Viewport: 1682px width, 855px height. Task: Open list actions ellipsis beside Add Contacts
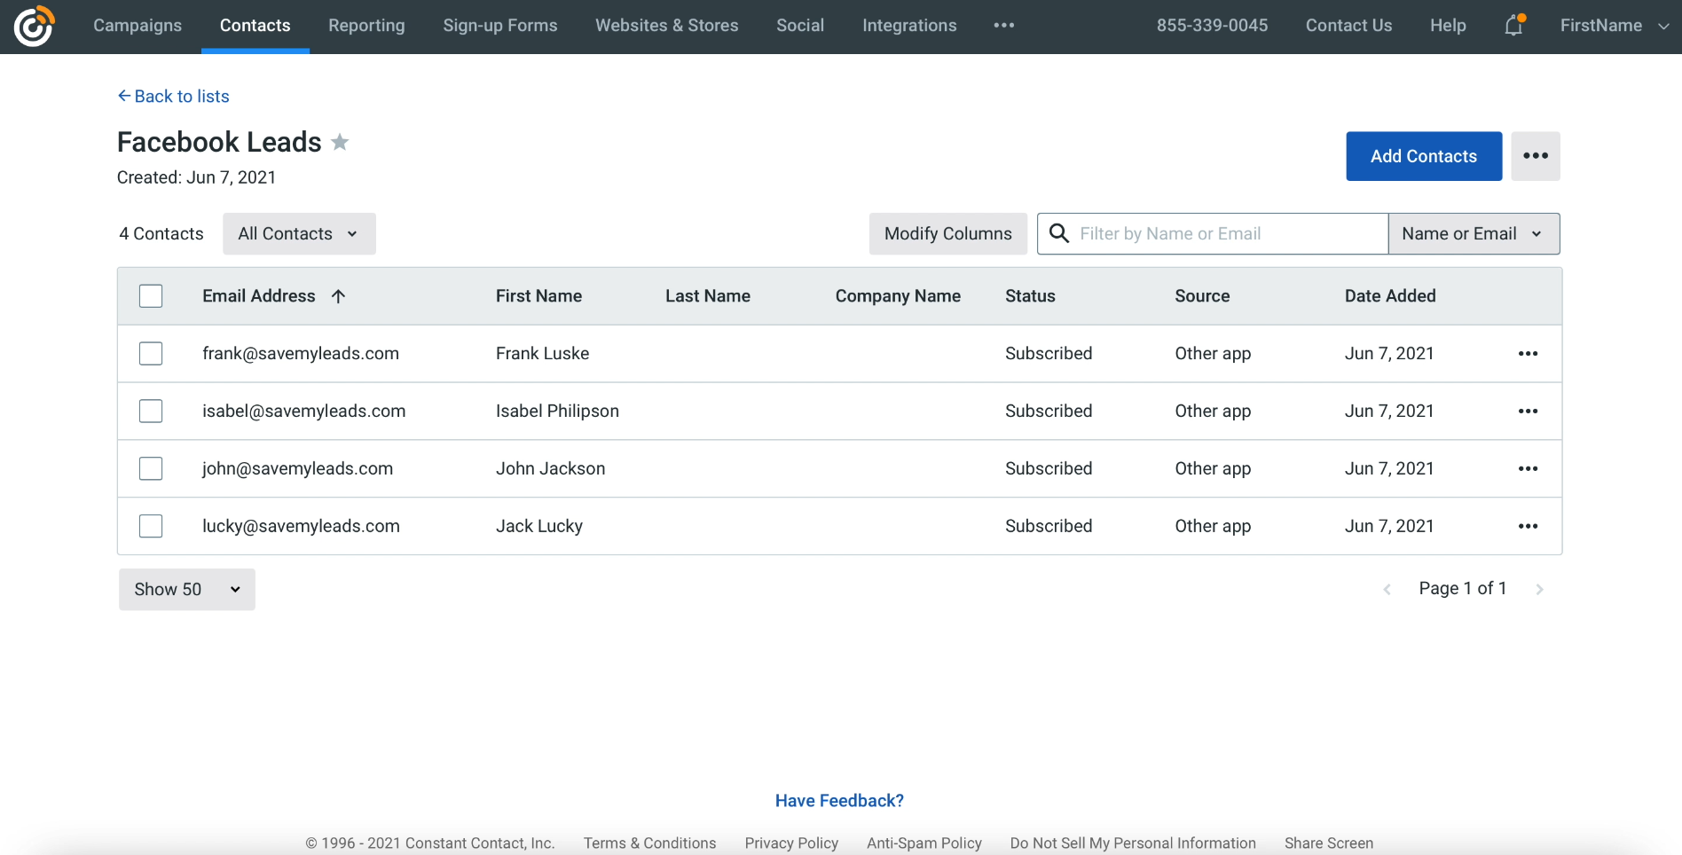(x=1536, y=156)
